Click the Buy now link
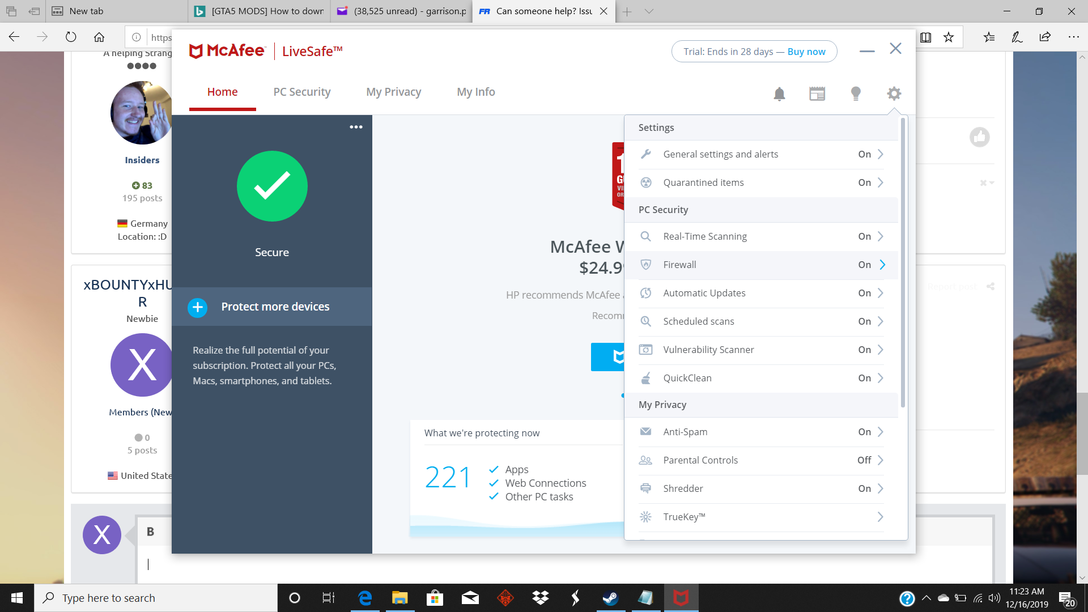 click(806, 52)
